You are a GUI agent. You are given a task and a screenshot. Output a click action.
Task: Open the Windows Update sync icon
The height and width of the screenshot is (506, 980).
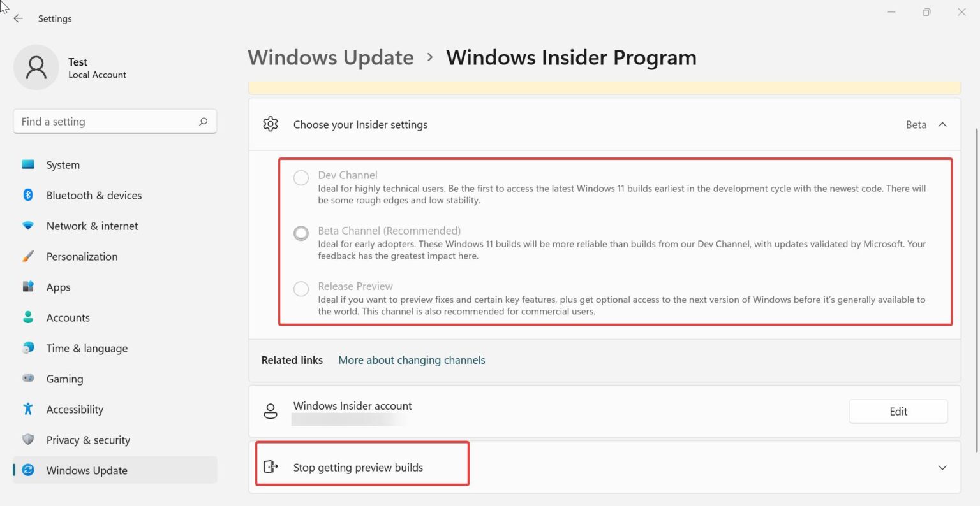tap(28, 470)
